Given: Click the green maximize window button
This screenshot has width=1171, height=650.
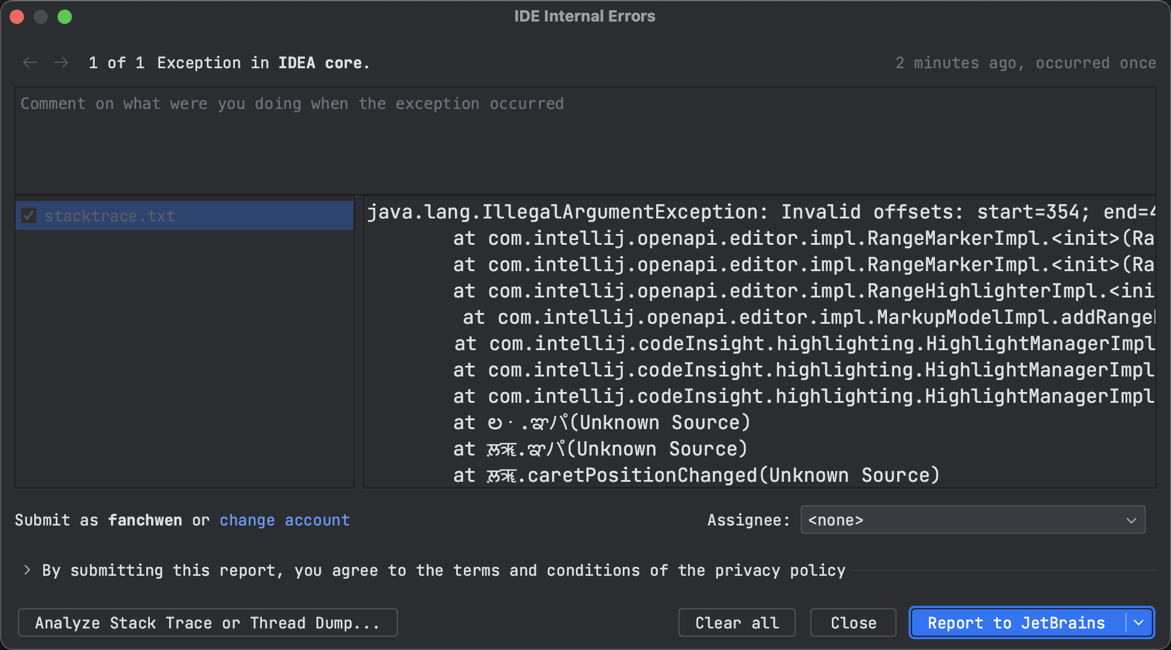Looking at the screenshot, I should (65, 17).
